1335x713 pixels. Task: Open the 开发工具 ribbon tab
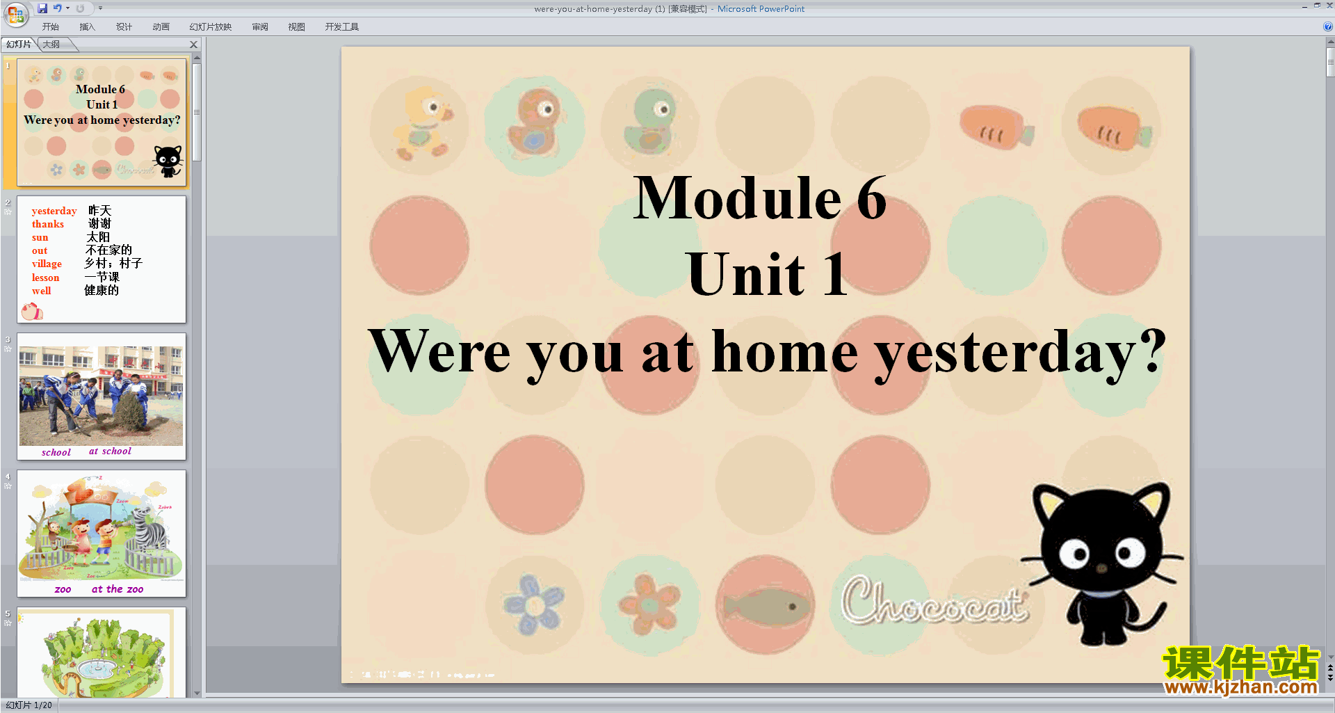coord(341,27)
